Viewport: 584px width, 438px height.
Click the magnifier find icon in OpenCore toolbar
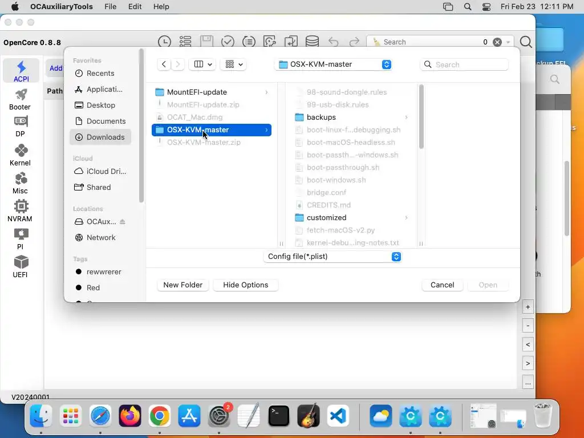point(525,42)
